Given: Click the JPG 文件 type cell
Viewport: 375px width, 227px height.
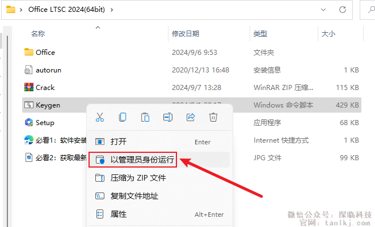Looking at the screenshot, I should point(267,158).
